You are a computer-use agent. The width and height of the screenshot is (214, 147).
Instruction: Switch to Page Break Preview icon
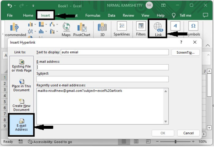pyautogui.click(x=148, y=142)
